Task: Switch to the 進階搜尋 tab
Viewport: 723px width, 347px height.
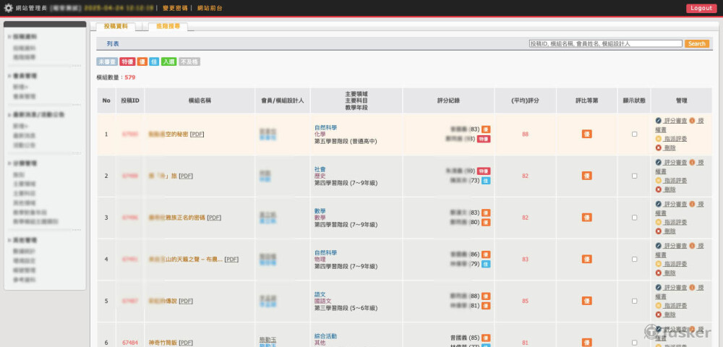Action: click(x=168, y=26)
